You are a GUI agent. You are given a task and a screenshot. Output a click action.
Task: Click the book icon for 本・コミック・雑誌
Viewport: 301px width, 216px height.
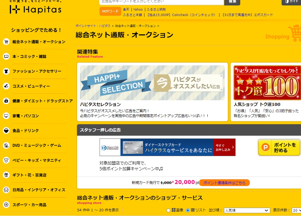pos(6,57)
